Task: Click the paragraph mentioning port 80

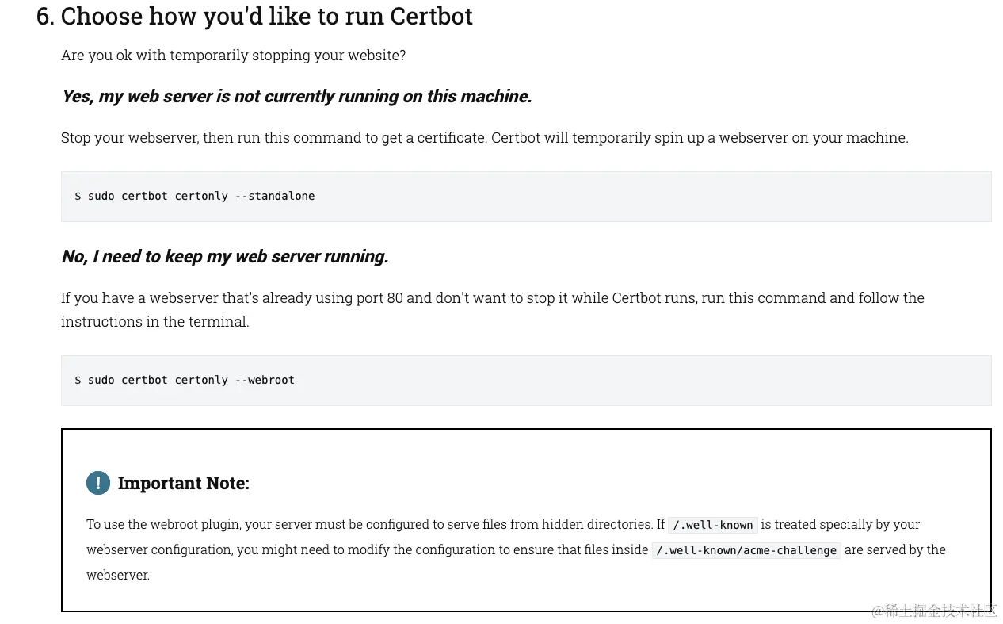Action: click(493, 309)
